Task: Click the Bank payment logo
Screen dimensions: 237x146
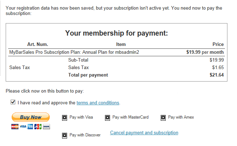Action: click(x=46, y=126)
